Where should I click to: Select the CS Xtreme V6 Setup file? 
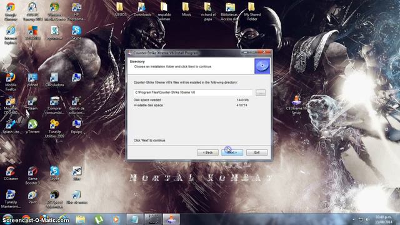click(x=296, y=105)
